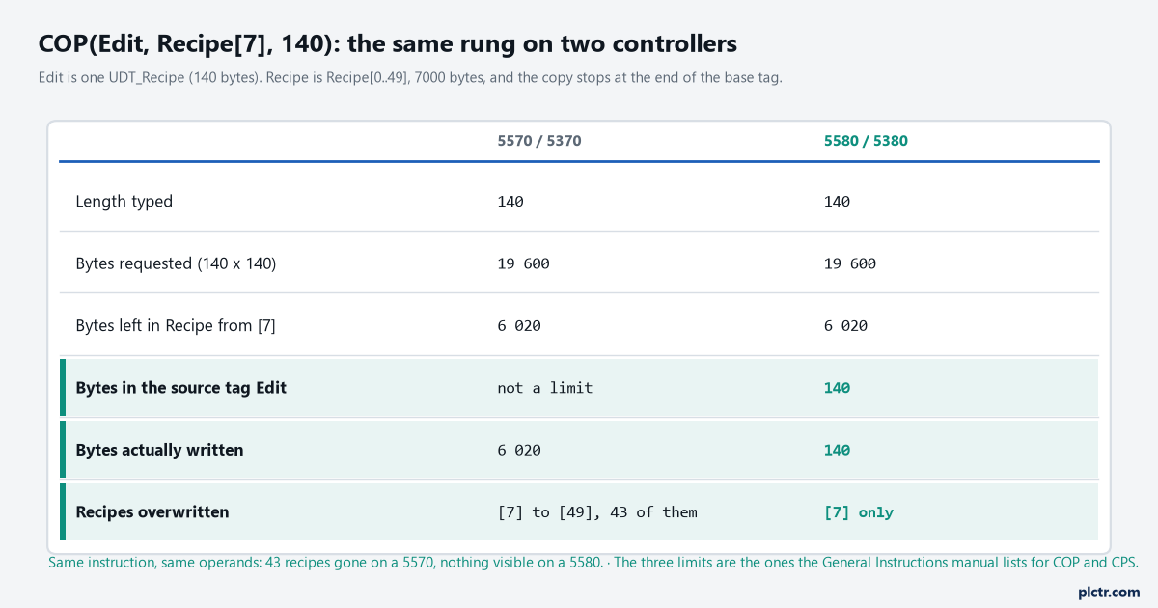Click the '5570 / 5370' column header
This screenshot has width=1158, height=608.
pyautogui.click(x=539, y=141)
